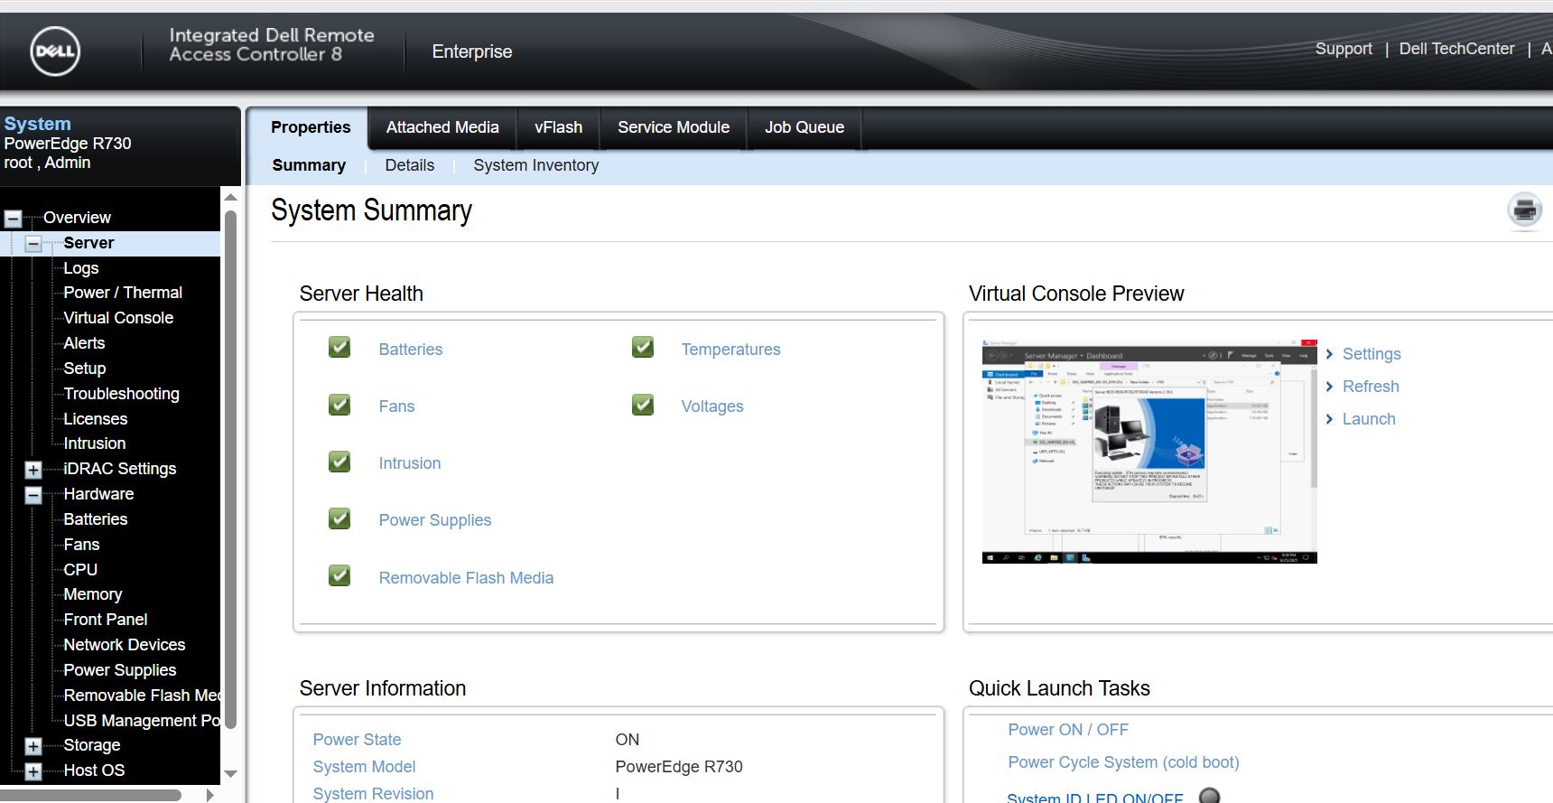Select Troubleshooting in navigation tree
Screen dimensions: 1553x803
(x=121, y=394)
